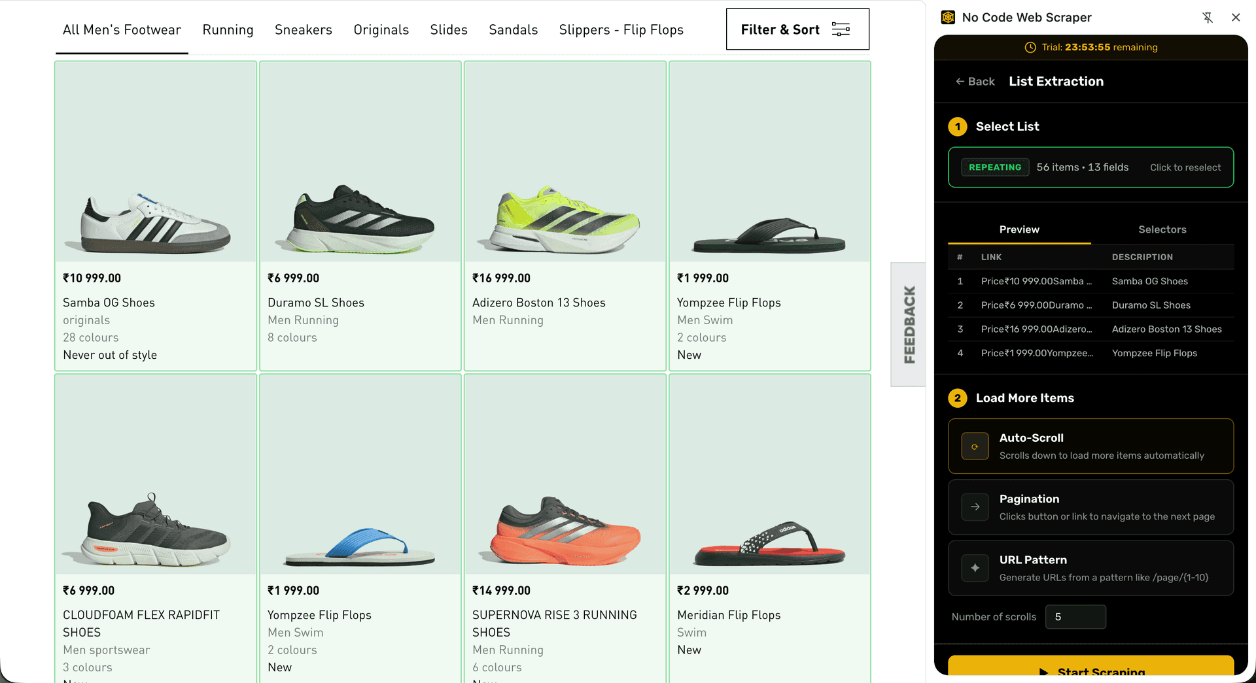Click the URL Pattern sparkle icon
This screenshot has width=1256, height=683.
click(975, 568)
